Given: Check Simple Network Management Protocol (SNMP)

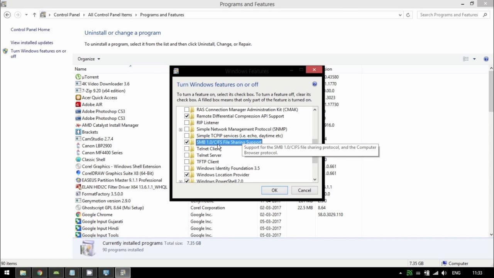Looking at the screenshot, I should click(x=187, y=129).
